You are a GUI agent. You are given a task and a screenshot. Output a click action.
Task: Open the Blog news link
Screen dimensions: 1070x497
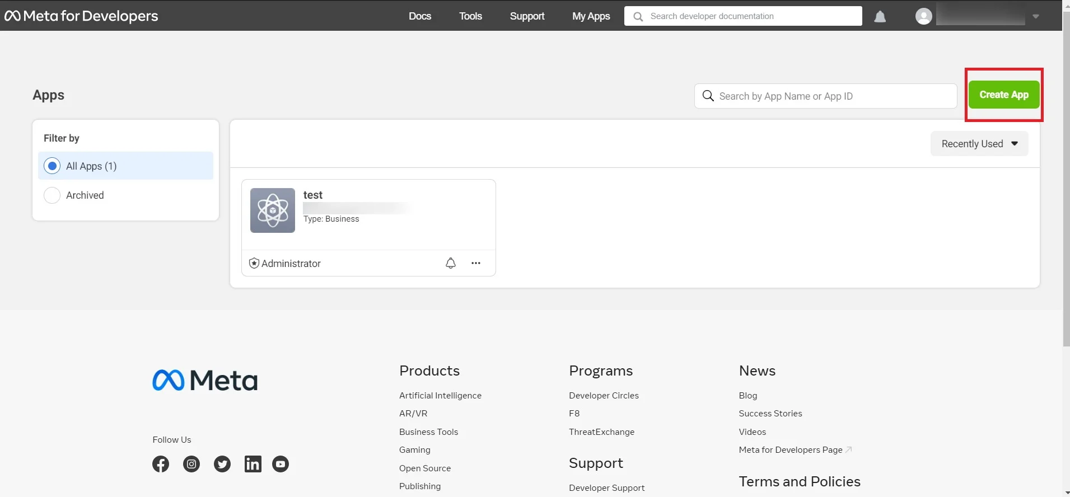tap(748, 395)
